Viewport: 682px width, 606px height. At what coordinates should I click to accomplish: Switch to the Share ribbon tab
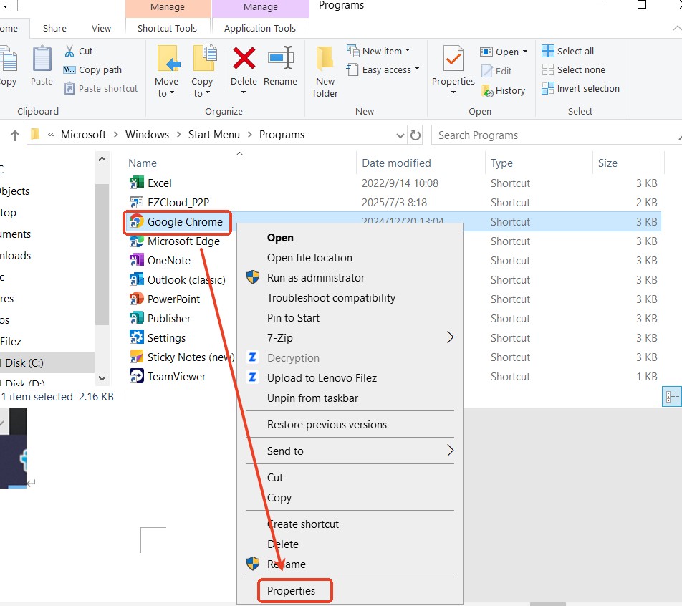tap(54, 28)
